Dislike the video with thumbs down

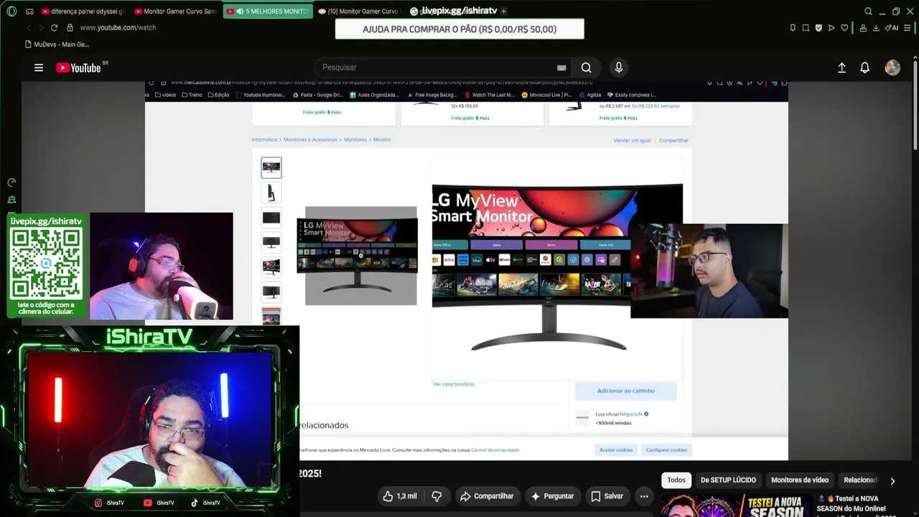[437, 496]
